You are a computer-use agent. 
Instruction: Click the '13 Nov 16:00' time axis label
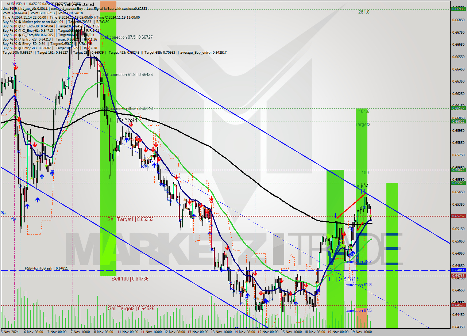click(x=221, y=332)
